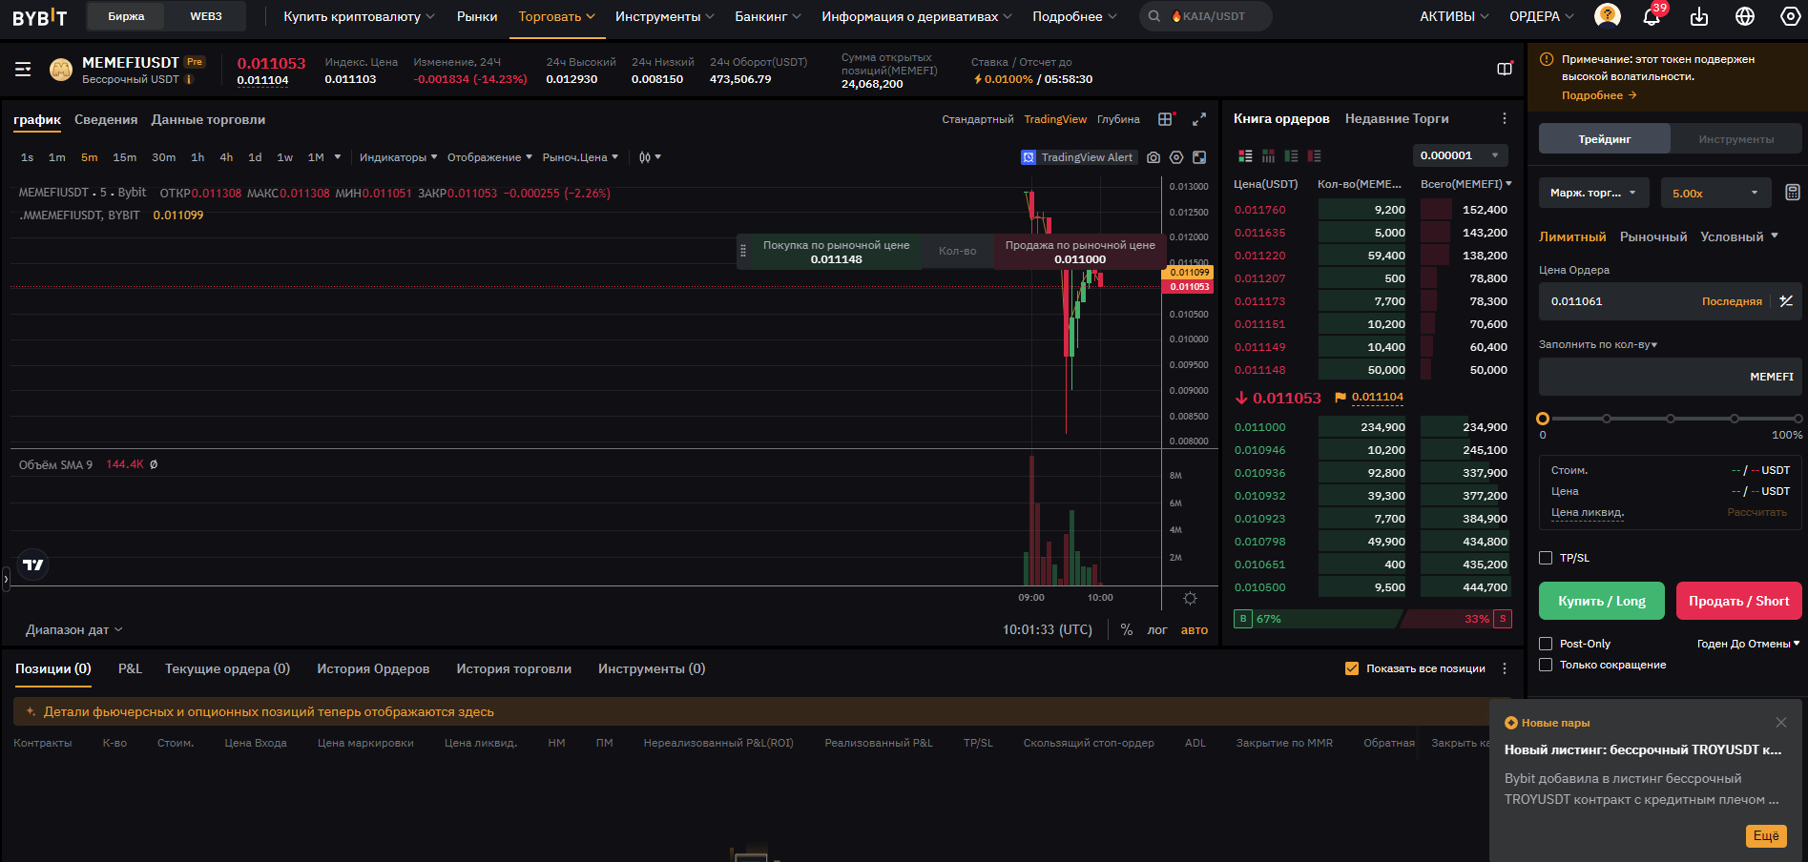Click the 15m timeframe button
Image resolution: width=1808 pixels, height=862 pixels.
coord(124,157)
